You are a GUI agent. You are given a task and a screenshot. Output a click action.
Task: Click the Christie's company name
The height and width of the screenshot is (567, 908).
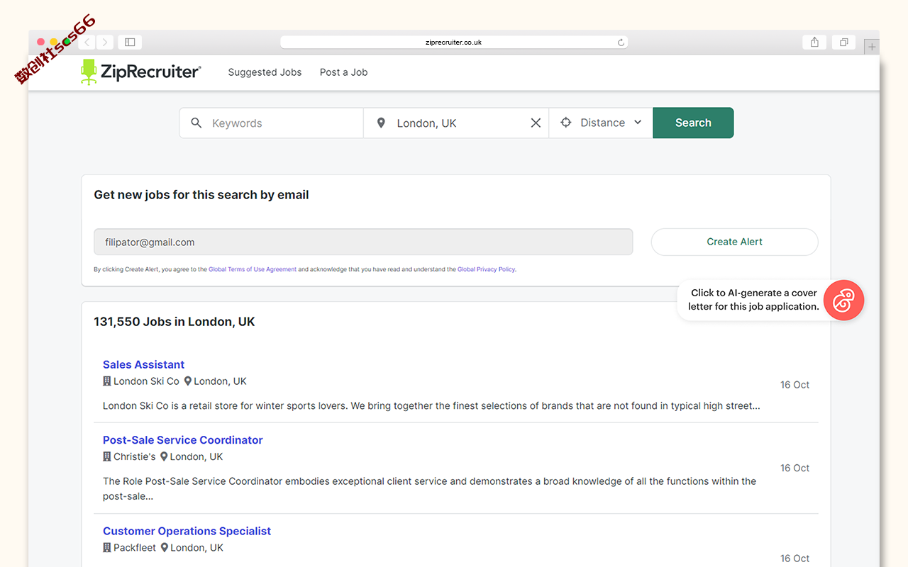(x=134, y=457)
